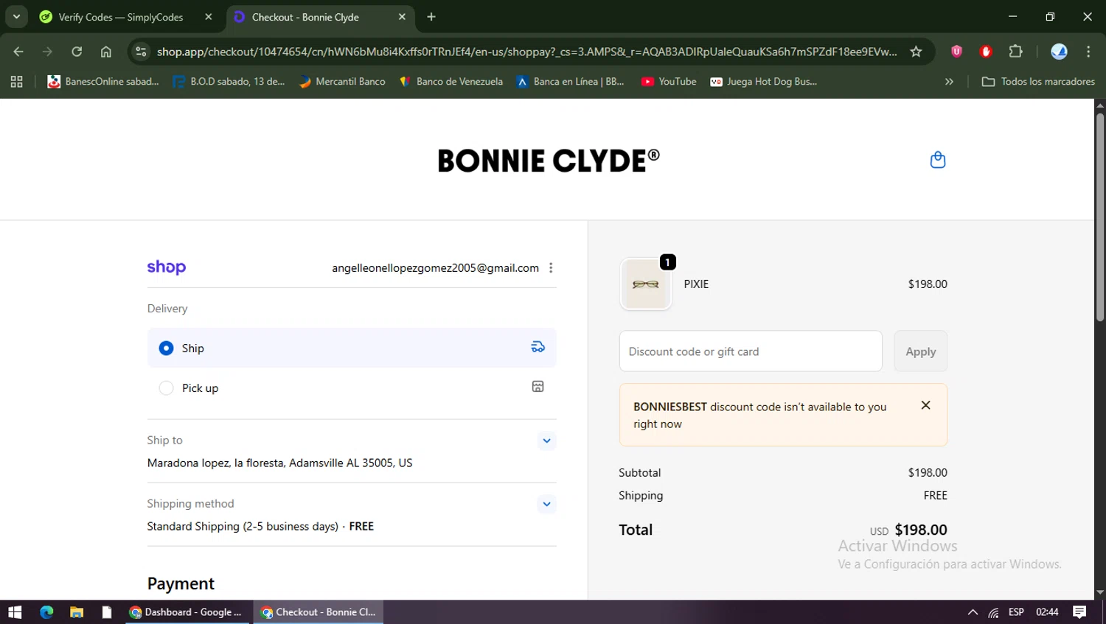This screenshot has height=624, width=1106.
Task: Open the purple shield extension icon
Action: [x=956, y=52]
